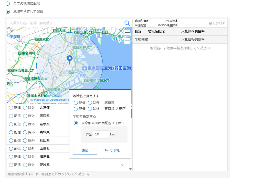The image size is (273, 178).
Task: Click 全てクリア to clear selections
Action: (217, 23)
